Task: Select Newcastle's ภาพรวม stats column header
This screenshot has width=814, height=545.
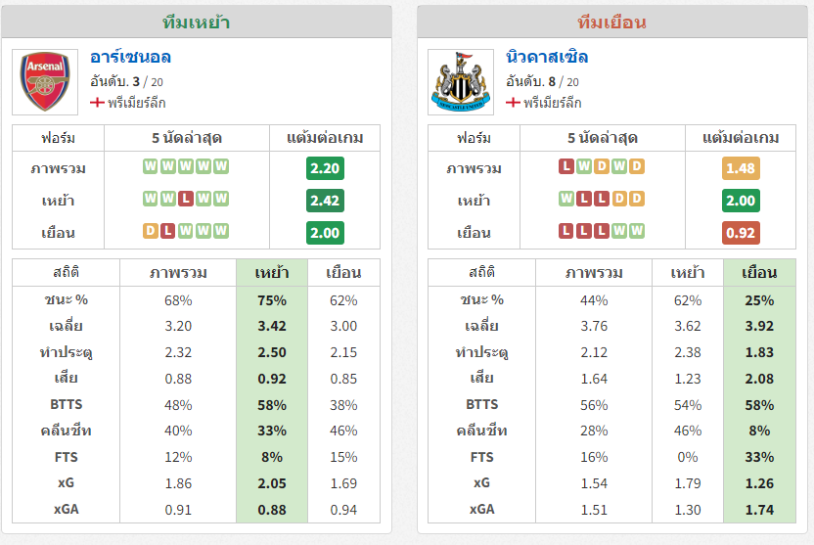Action: click(x=594, y=272)
